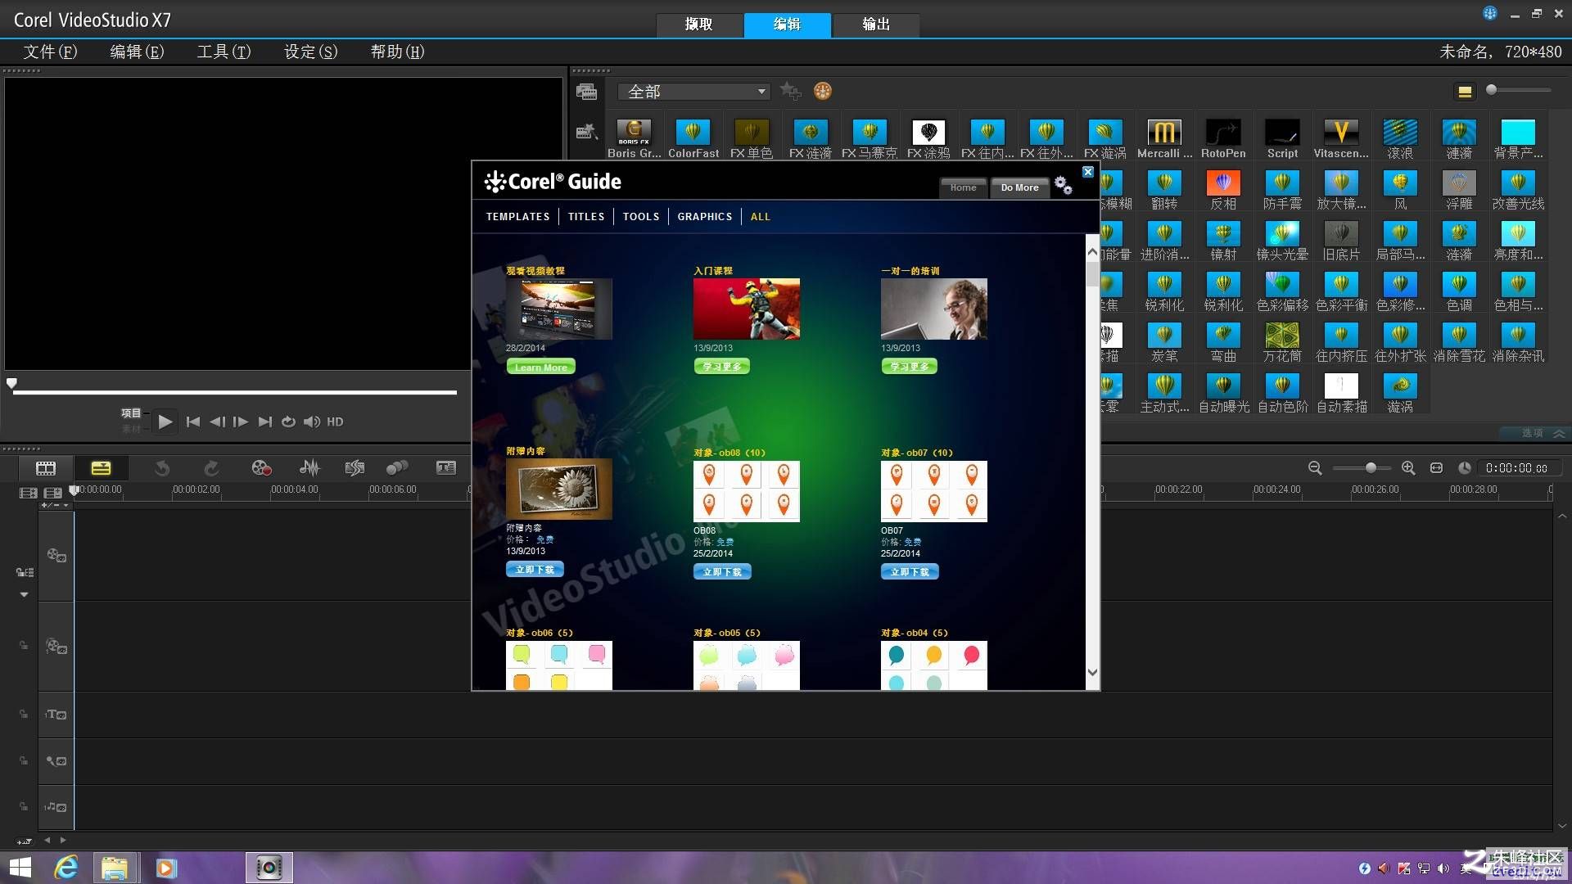This screenshot has width=1572, height=884.
Task: Select the RotoPen filter
Action: point(1223,132)
